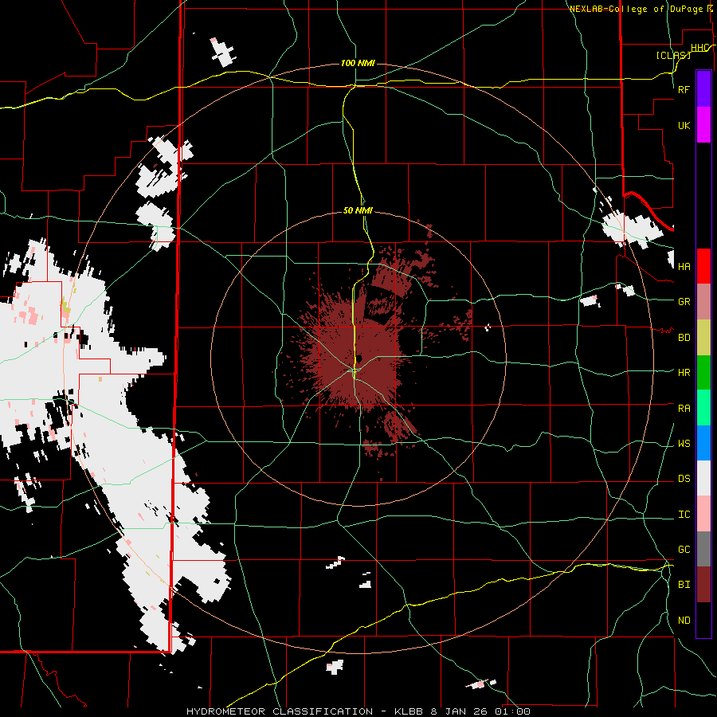The height and width of the screenshot is (717, 717).
Task: Click the RA light green swatch
Action: [x=703, y=408]
